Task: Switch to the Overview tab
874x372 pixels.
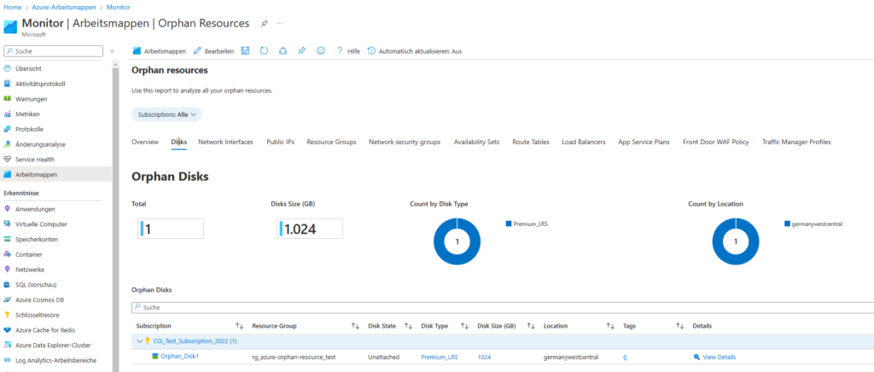Action: [x=145, y=142]
